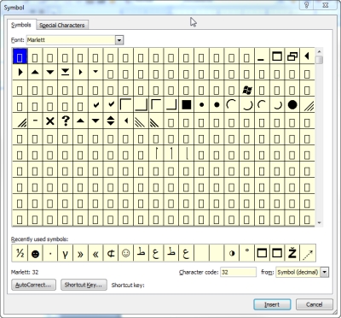Choose the bold X close glyph

point(50,121)
